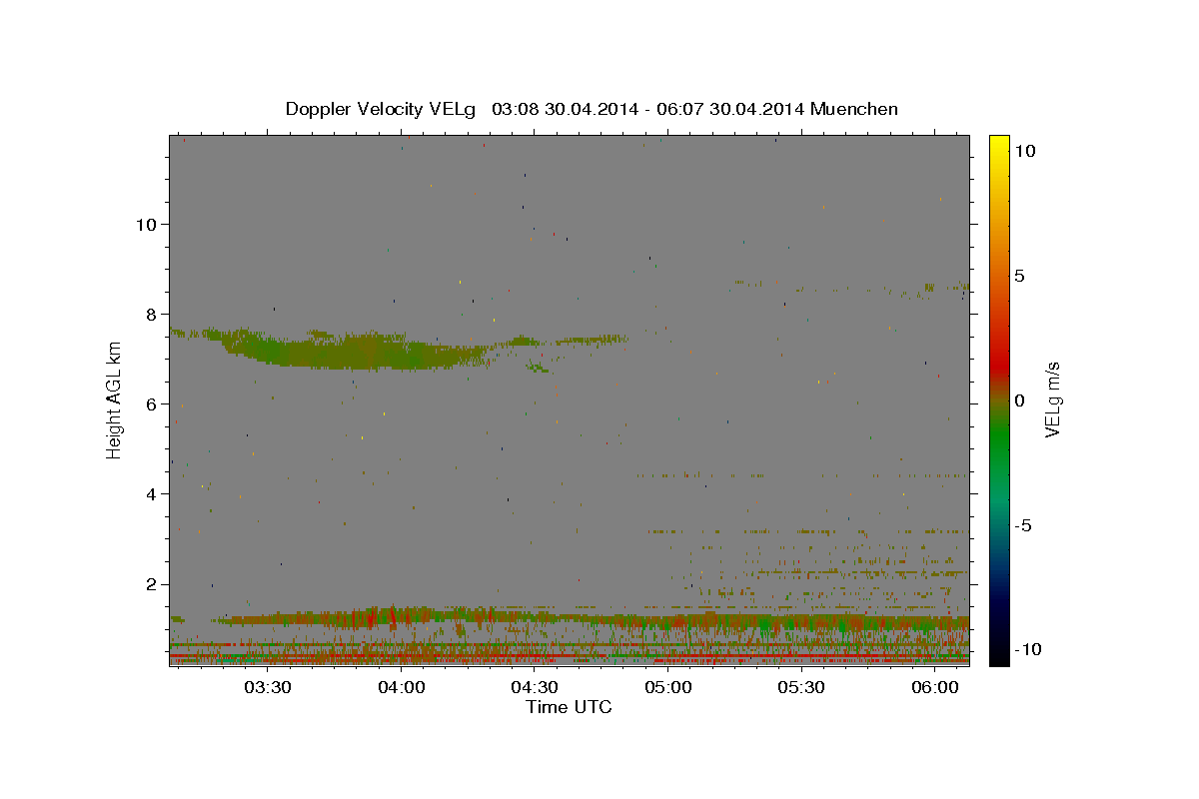Image resolution: width=1199 pixels, height=799 pixels.
Task: Click the 05:30 time tick label
Action: (x=801, y=687)
